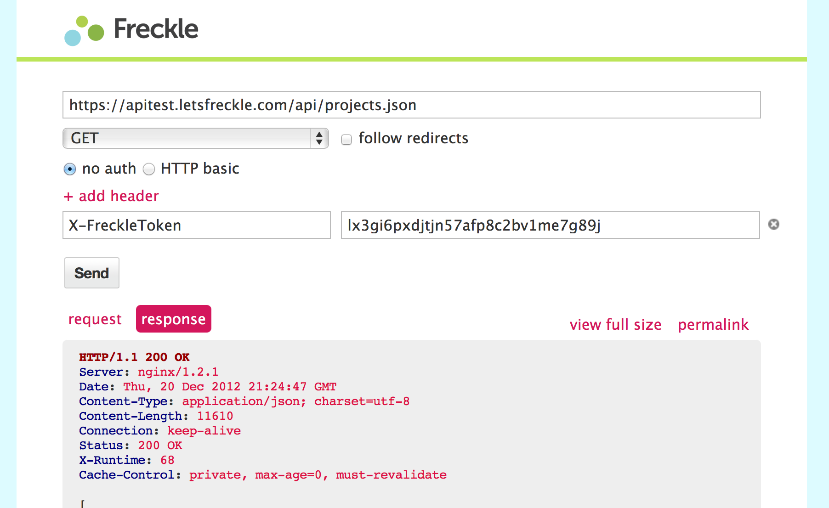Viewport: 829px width, 508px height.
Task: Open the permalink link
Action: pos(713,325)
